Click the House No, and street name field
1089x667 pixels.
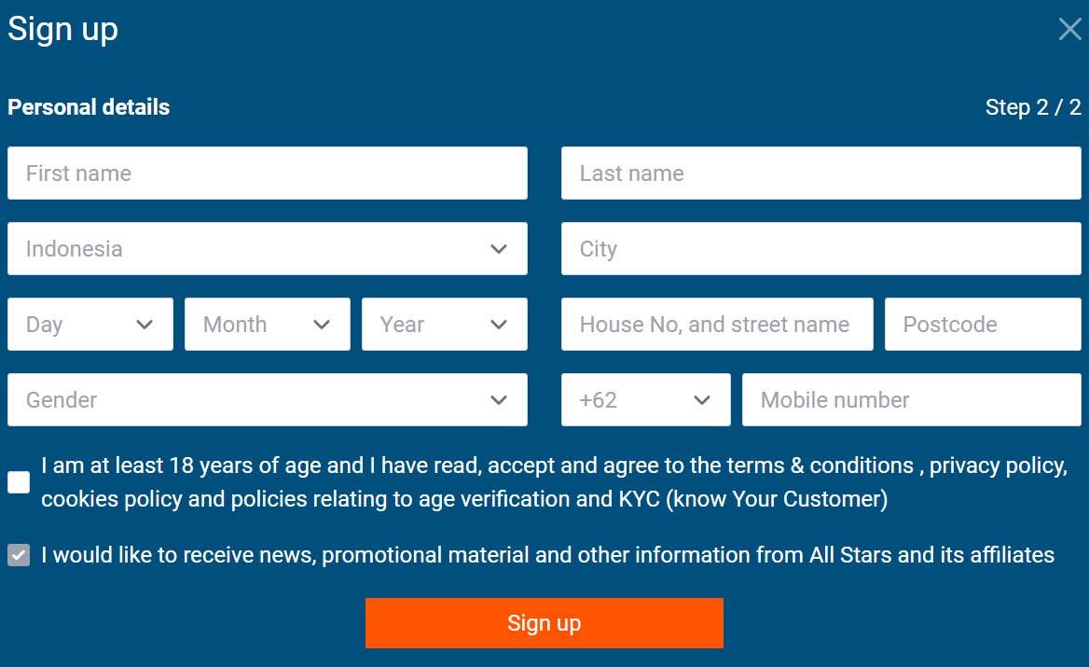tap(717, 325)
